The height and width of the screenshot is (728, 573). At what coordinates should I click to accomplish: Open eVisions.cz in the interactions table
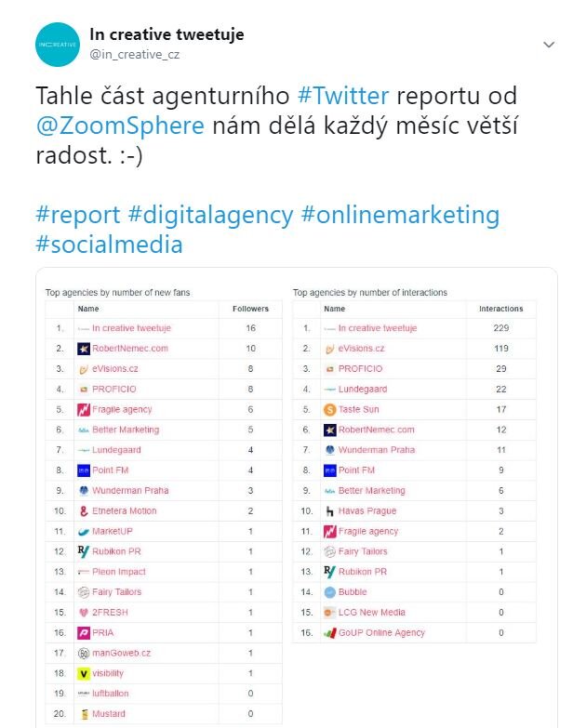(362, 349)
